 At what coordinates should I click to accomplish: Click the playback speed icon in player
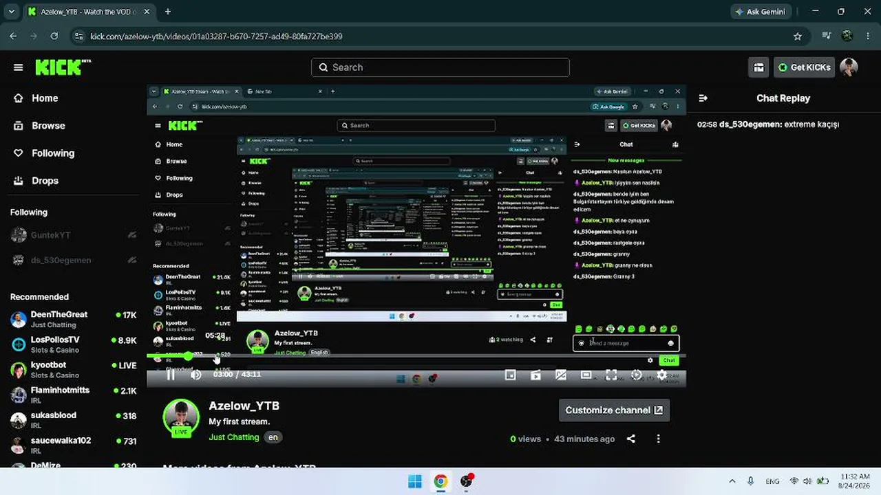(637, 375)
